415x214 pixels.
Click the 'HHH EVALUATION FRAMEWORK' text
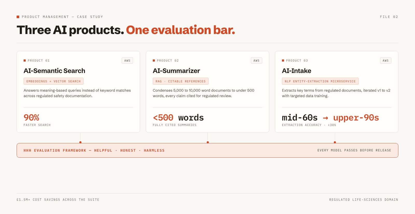coord(55,150)
